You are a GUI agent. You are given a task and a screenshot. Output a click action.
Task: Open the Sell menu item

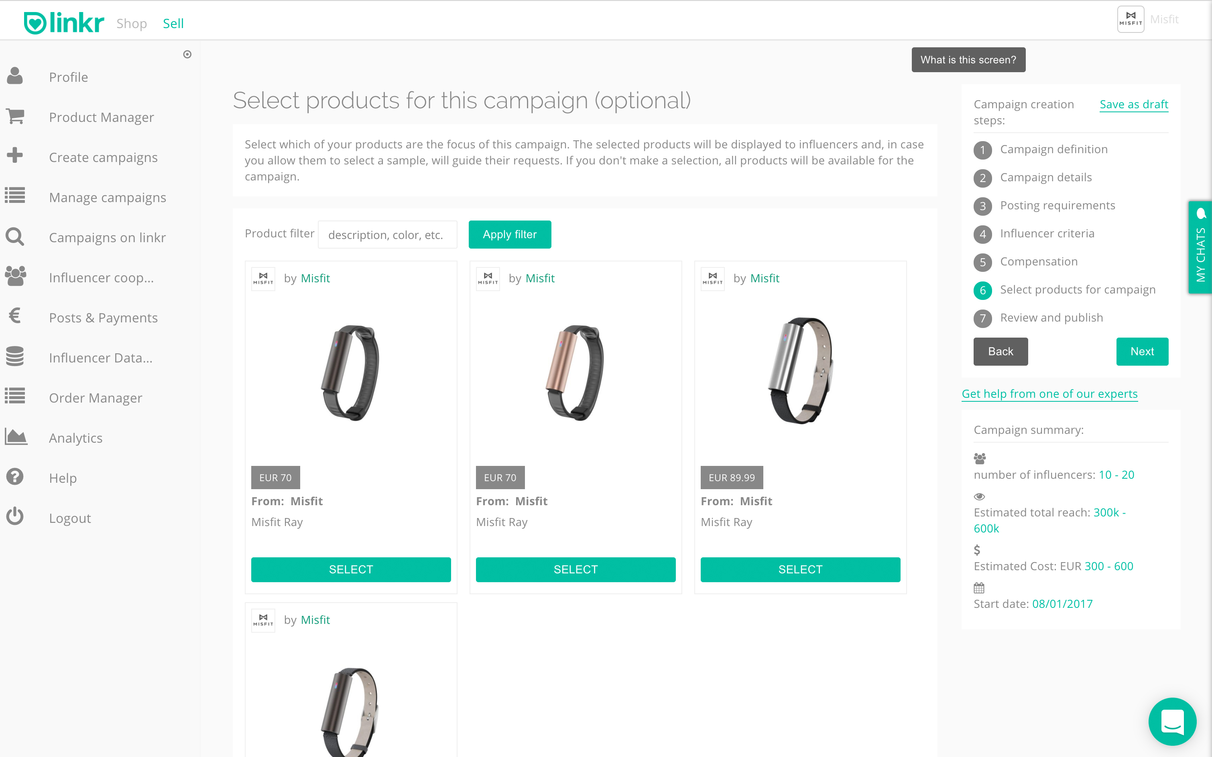click(173, 23)
